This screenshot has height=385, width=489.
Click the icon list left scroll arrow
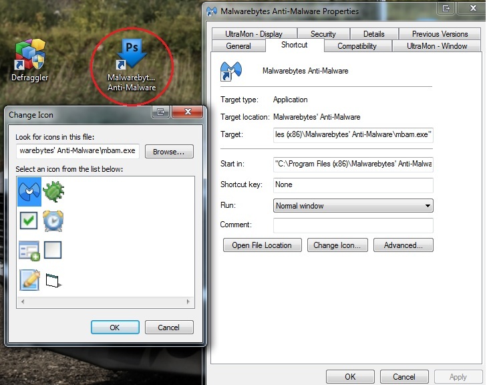[x=23, y=301]
